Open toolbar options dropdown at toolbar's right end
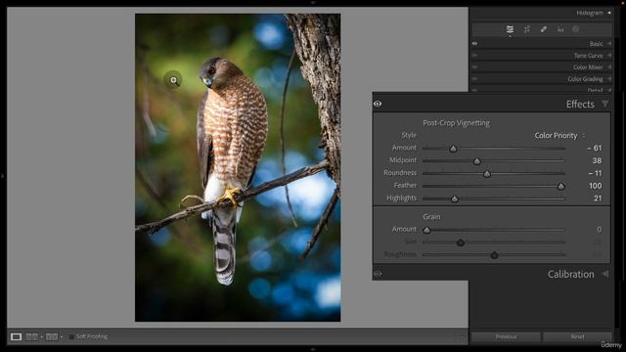626x352 pixels. coord(462,337)
